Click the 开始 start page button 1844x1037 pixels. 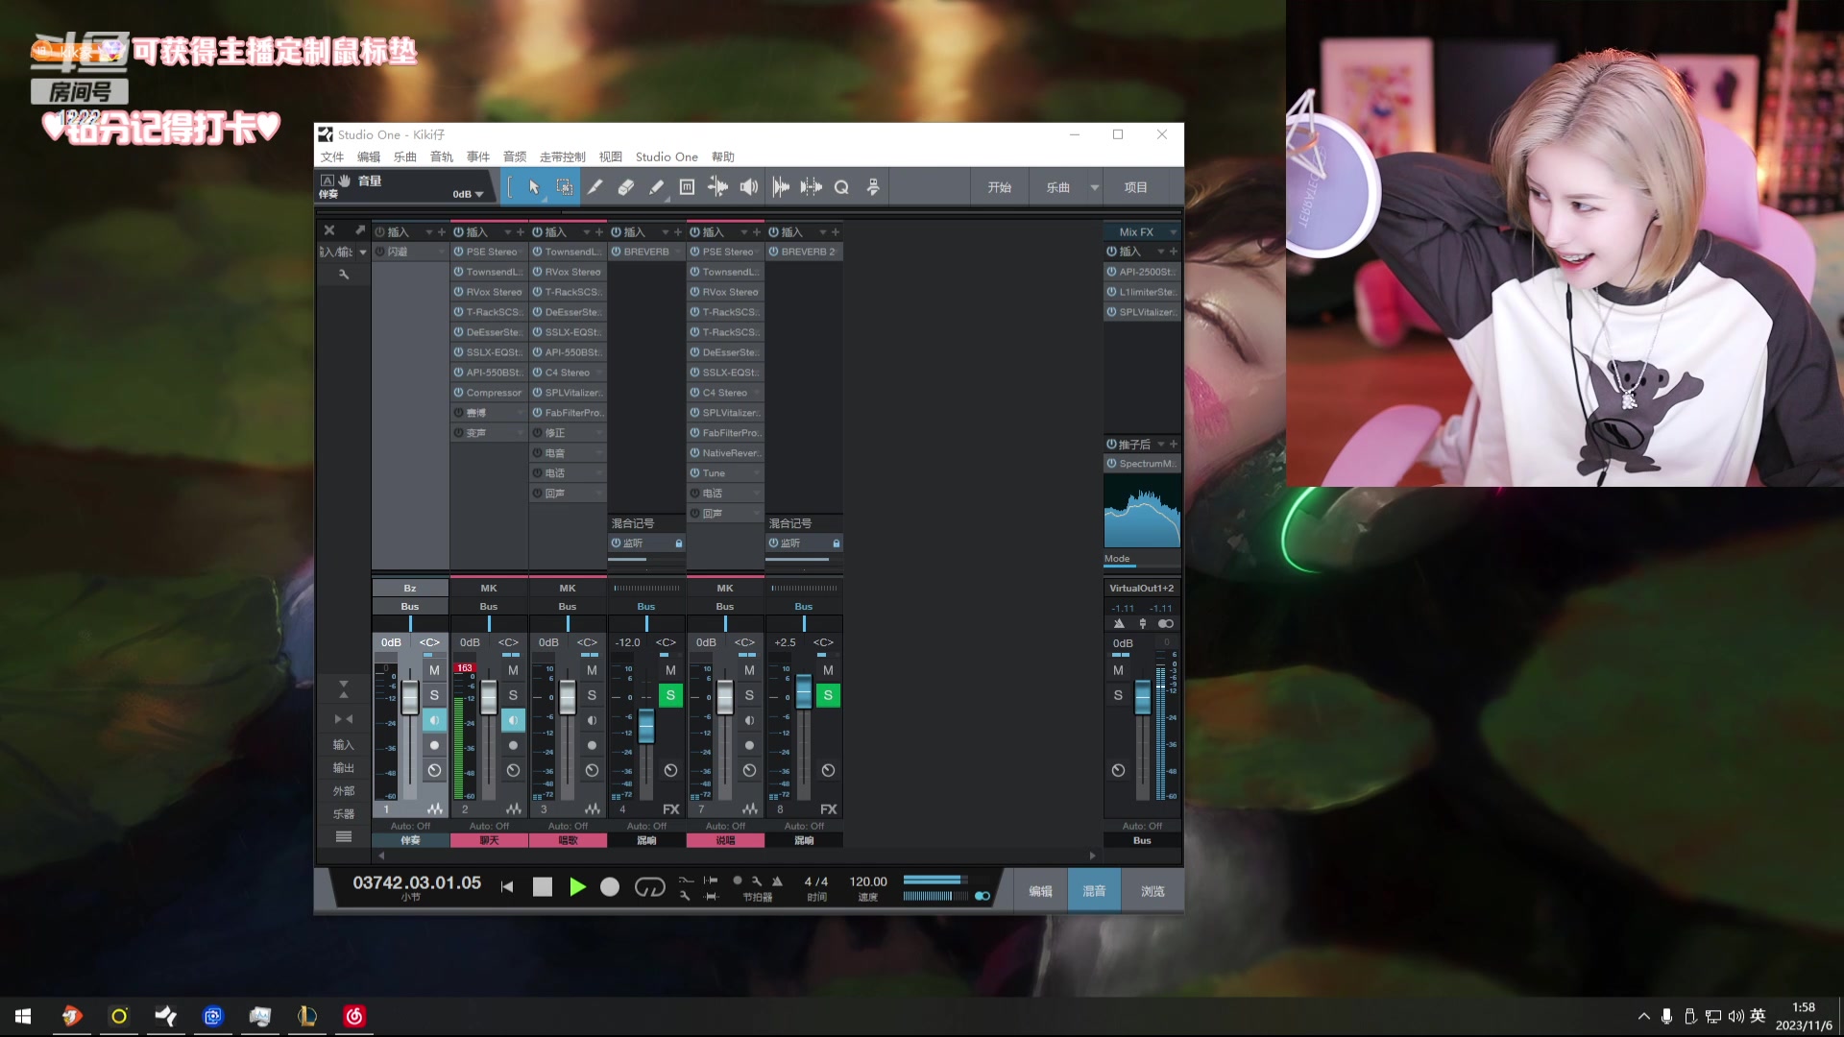click(x=1000, y=188)
